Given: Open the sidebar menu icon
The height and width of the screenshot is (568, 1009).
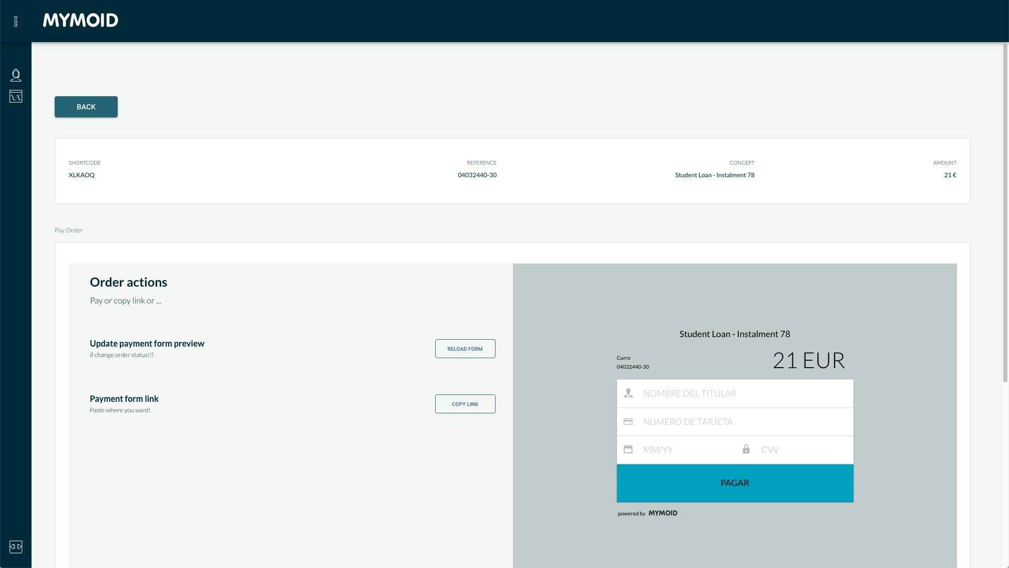Looking at the screenshot, I should (x=16, y=22).
